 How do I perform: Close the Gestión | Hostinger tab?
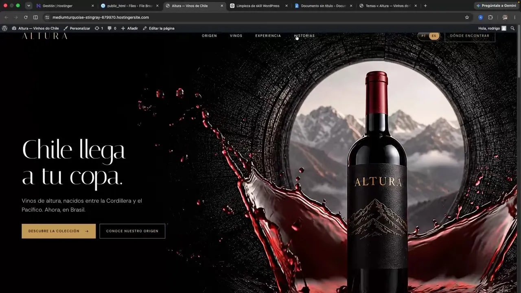coord(93,6)
